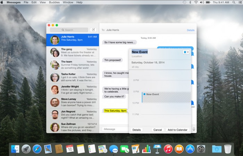Click the Add to Calendar button
Image resolution: width=243 pixels, height=156 pixels.
pos(177,130)
